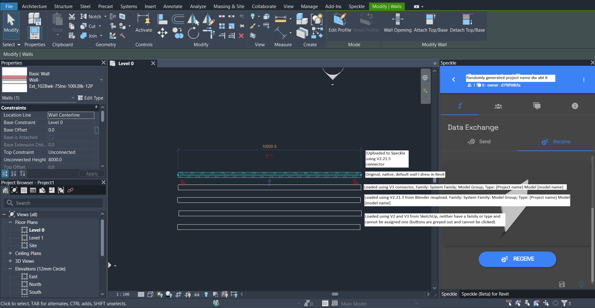Open the Notch dropdown arrow
Viewport: 595px width, 308px height.
pyautogui.click(x=105, y=16)
